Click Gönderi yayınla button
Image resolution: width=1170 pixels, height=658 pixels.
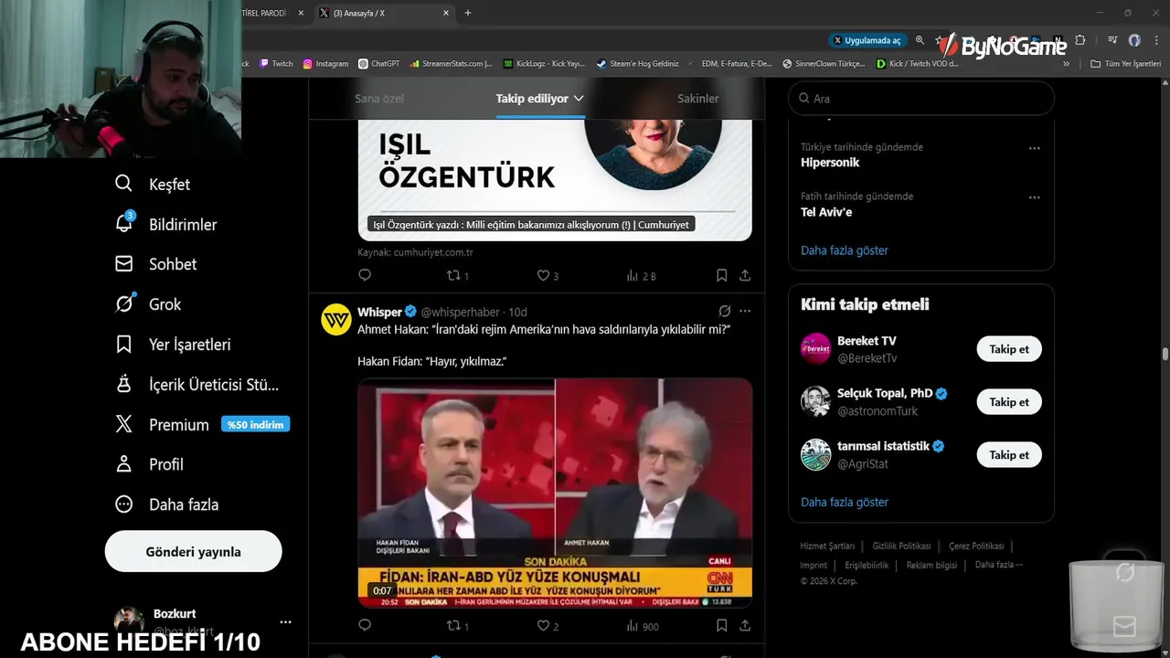click(193, 552)
